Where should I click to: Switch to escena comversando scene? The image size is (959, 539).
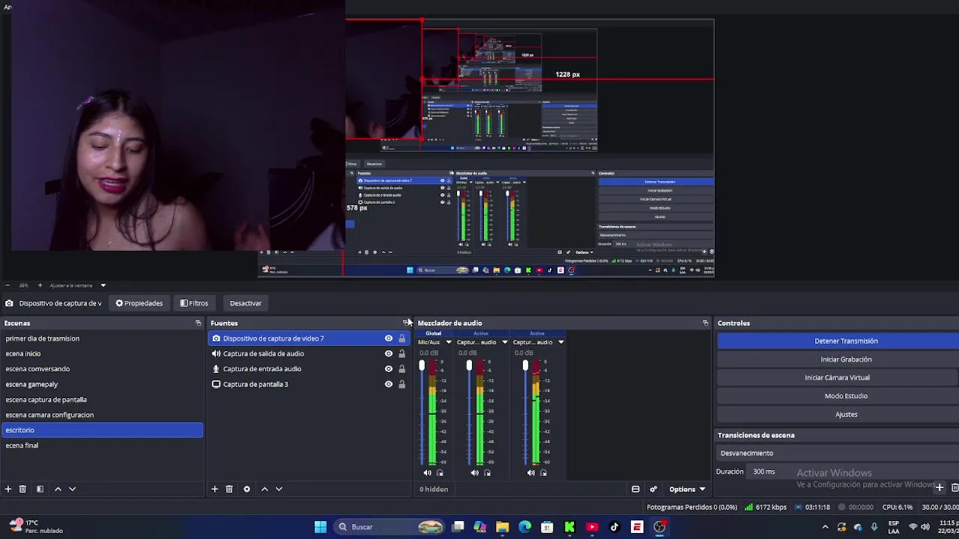[x=103, y=368]
